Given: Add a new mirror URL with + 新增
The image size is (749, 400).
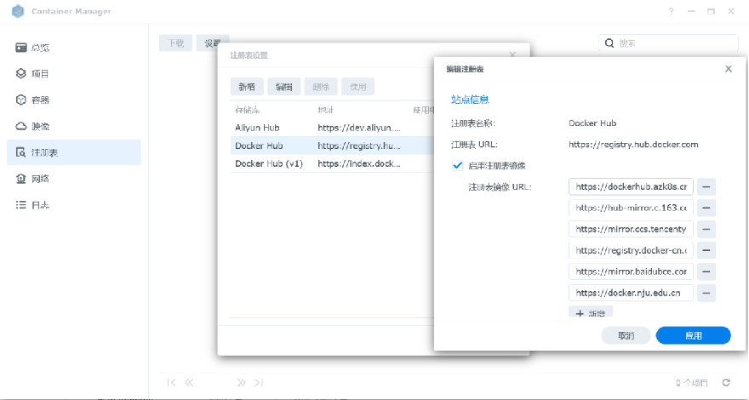Looking at the screenshot, I should (591, 313).
